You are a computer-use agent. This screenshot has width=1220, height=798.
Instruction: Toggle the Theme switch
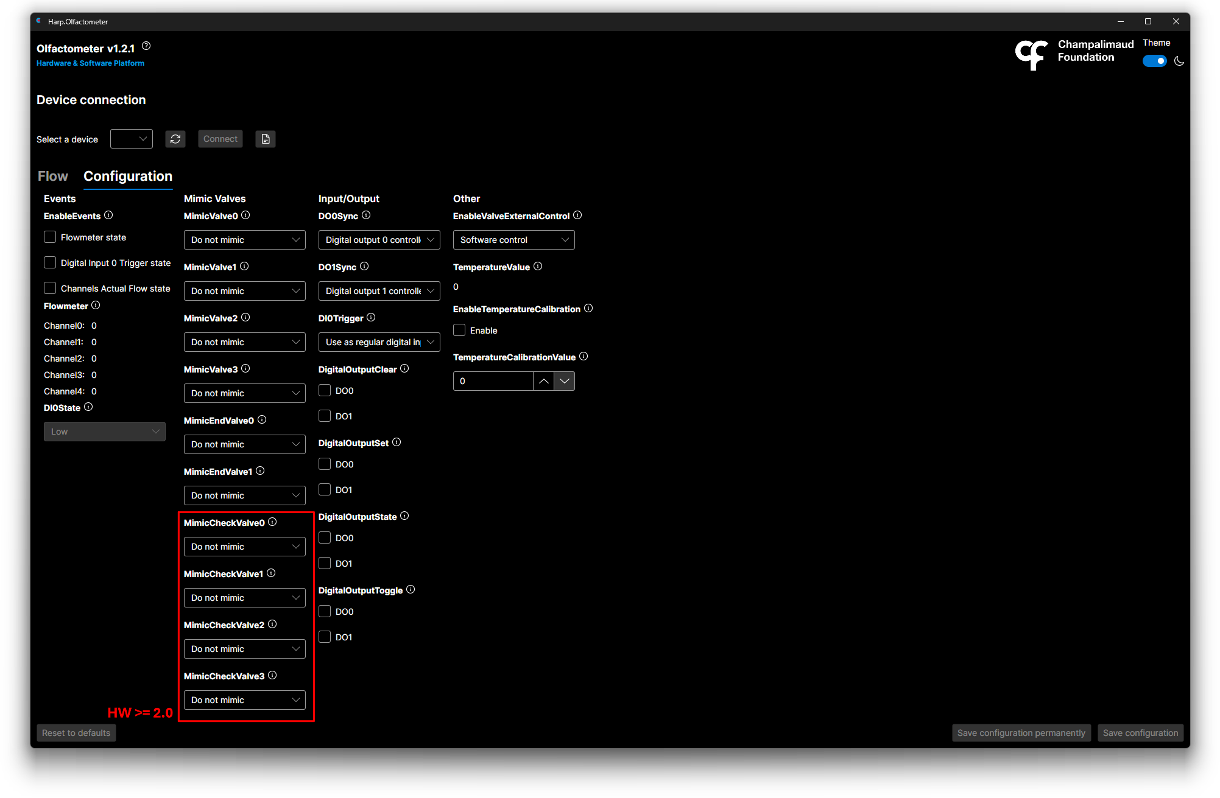coord(1154,61)
